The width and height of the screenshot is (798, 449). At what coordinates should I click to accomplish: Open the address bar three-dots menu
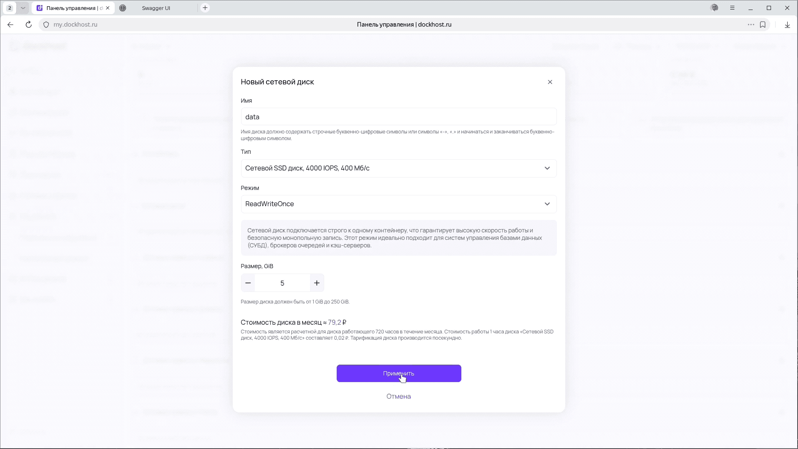click(751, 25)
